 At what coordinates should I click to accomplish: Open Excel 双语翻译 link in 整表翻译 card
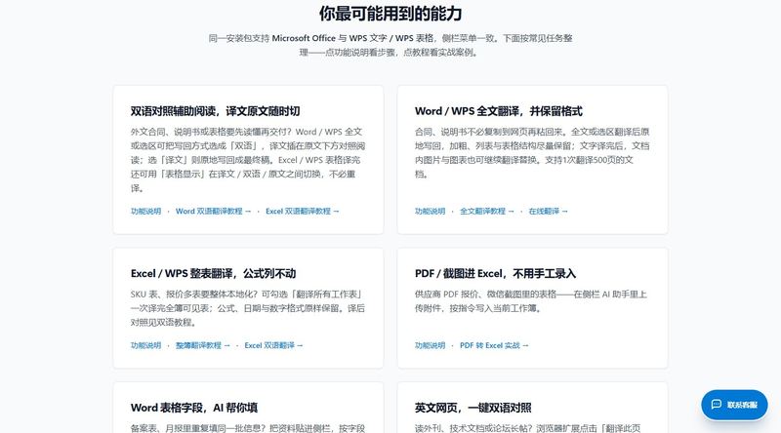point(273,345)
